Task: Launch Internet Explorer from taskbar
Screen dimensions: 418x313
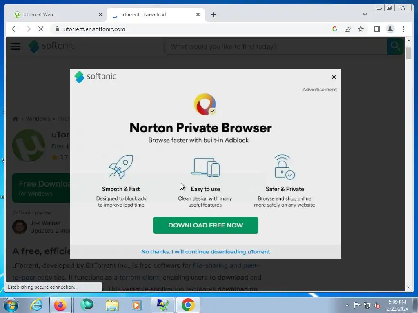Action: (x=36, y=305)
